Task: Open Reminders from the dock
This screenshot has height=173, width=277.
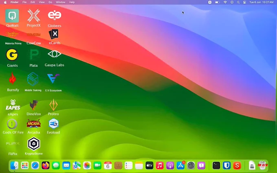Action: point(129,165)
